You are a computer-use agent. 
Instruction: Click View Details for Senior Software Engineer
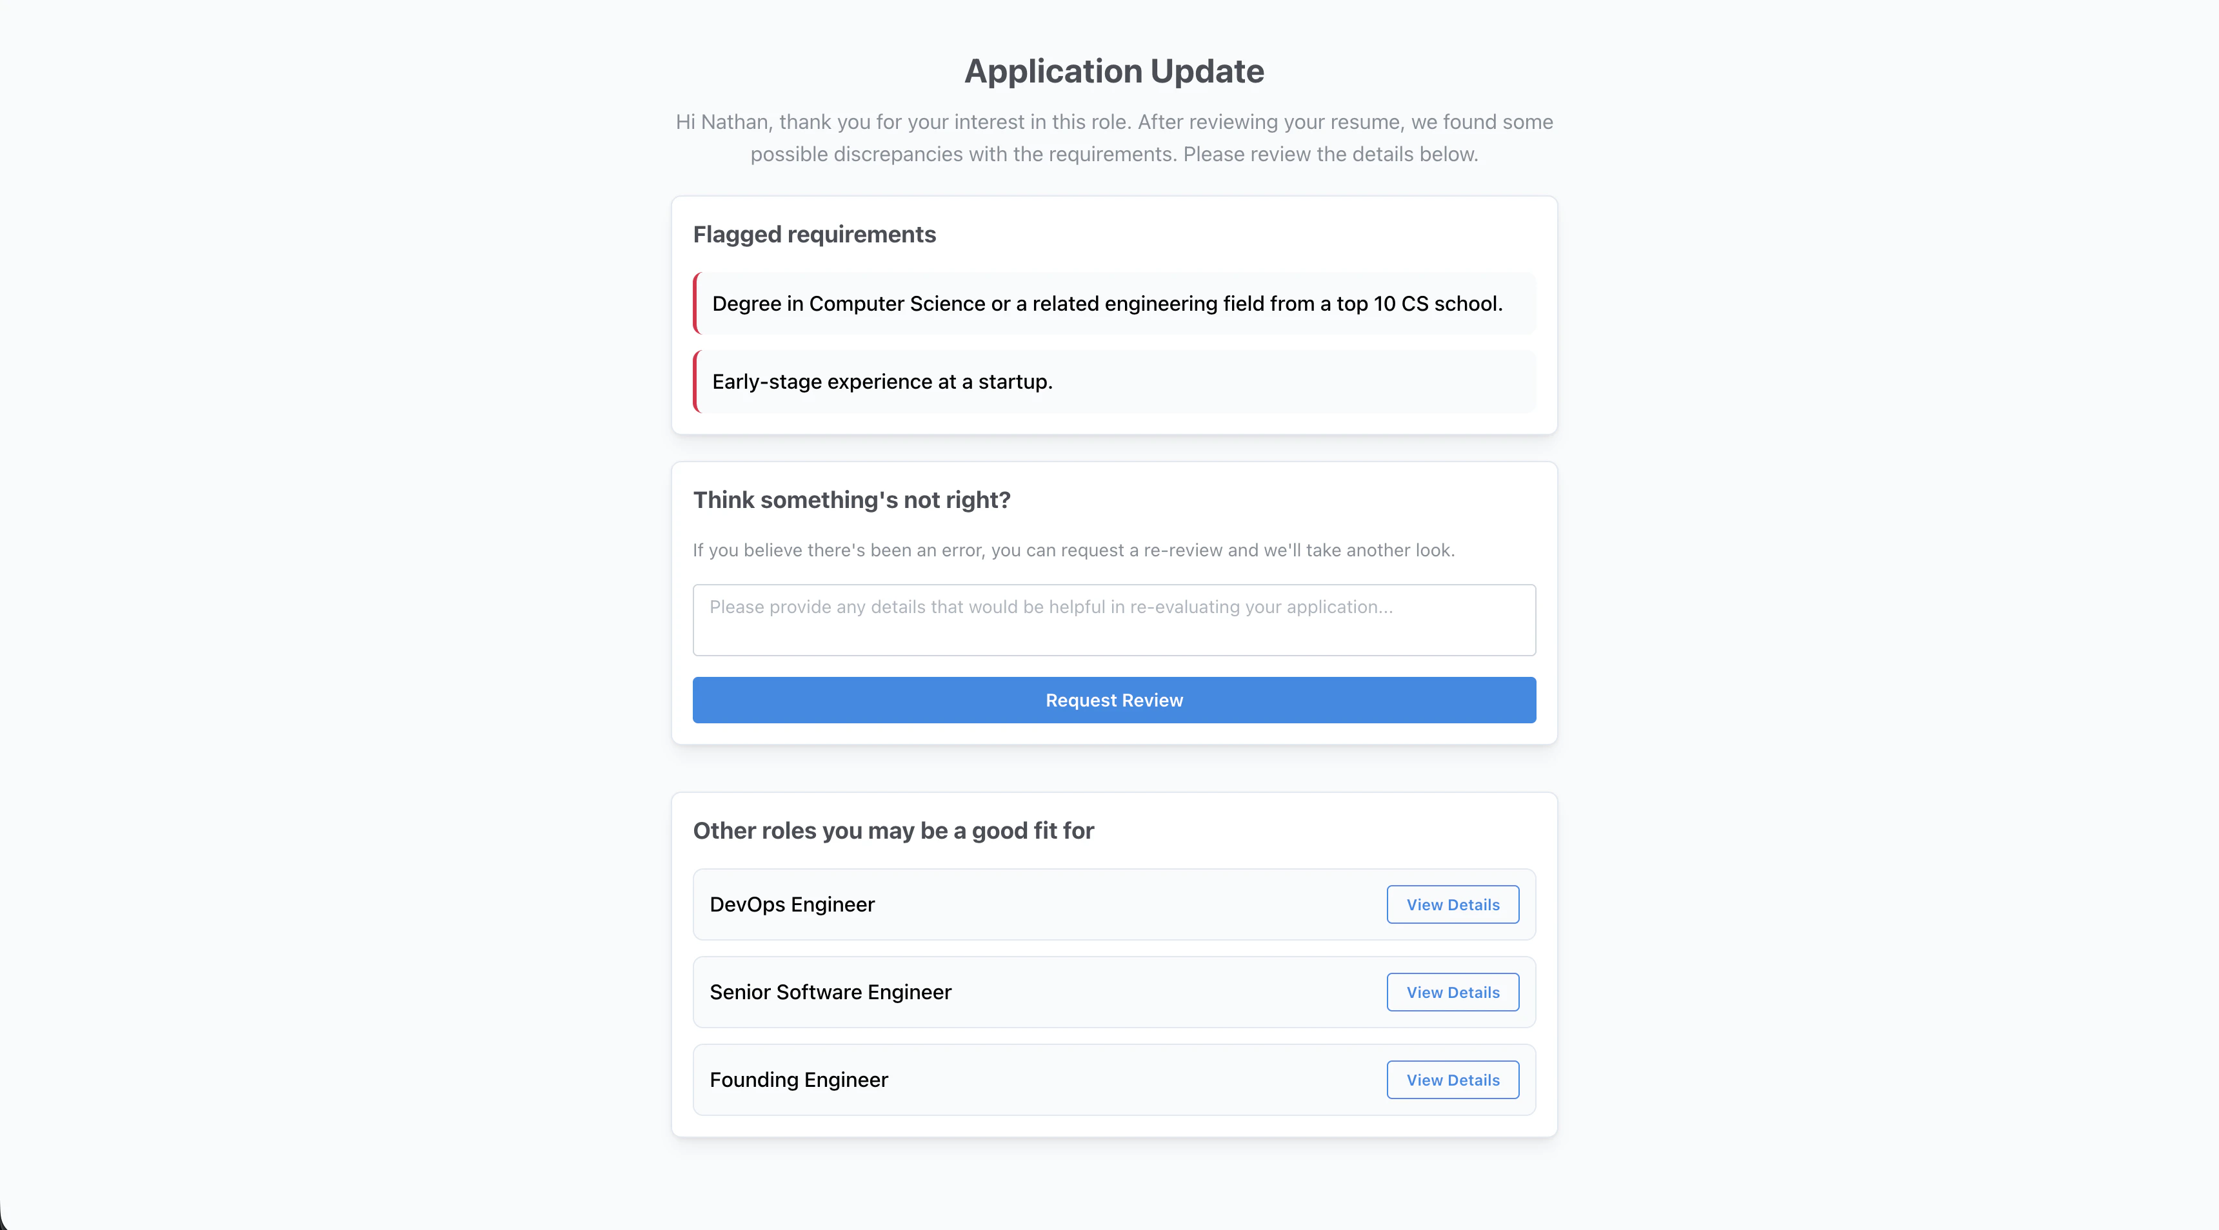[x=1452, y=991]
